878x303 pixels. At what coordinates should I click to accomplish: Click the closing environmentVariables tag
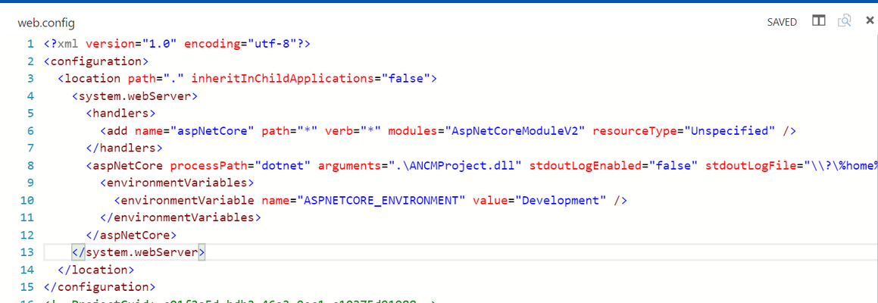[181, 217]
